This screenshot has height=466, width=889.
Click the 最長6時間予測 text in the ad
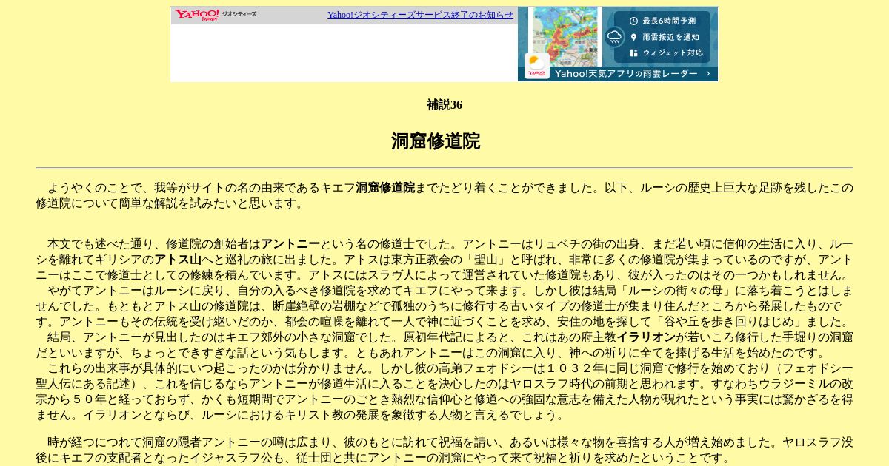click(669, 21)
